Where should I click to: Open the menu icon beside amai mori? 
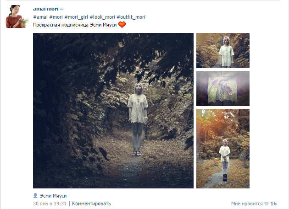(x=61, y=9)
